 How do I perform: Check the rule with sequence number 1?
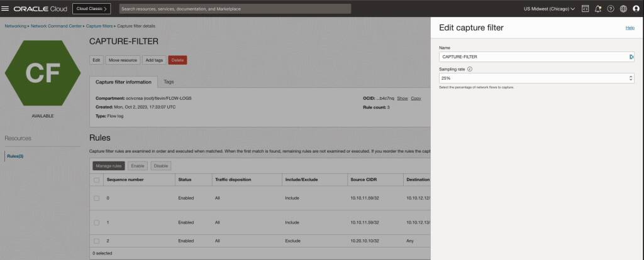click(96, 223)
